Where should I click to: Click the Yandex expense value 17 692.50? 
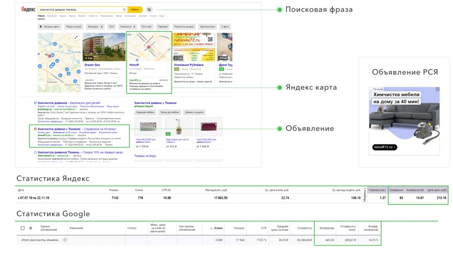(x=220, y=198)
